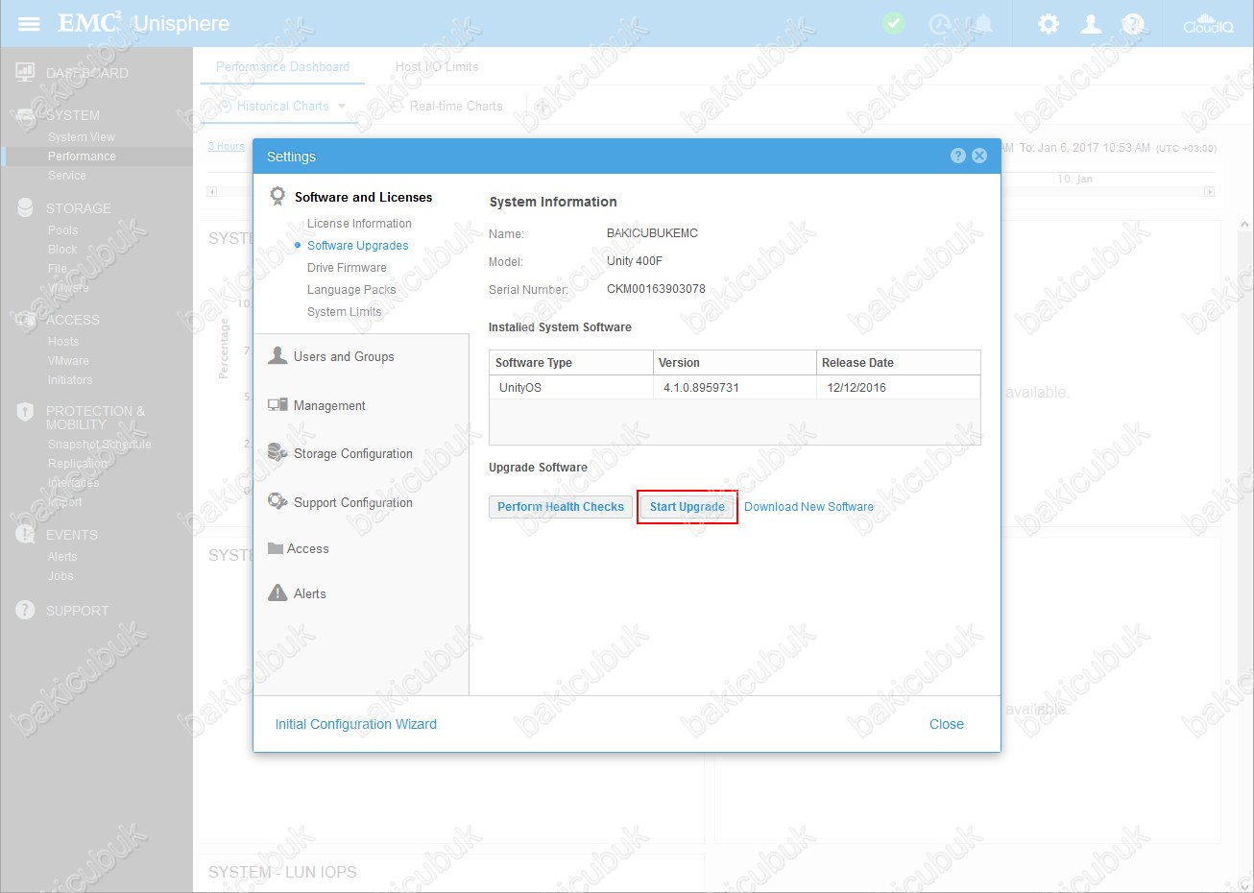The width and height of the screenshot is (1254, 893).
Task: Click the Dashboard icon in sidebar
Action: (x=25, y=72)
